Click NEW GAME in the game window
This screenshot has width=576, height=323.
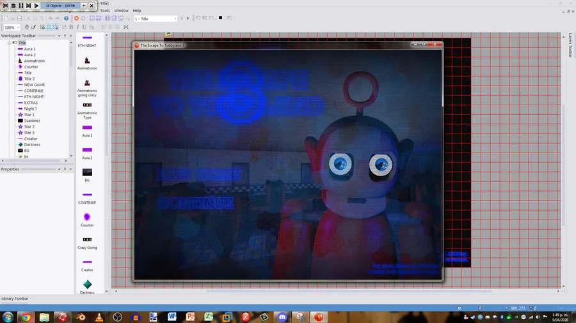[200, 175]
